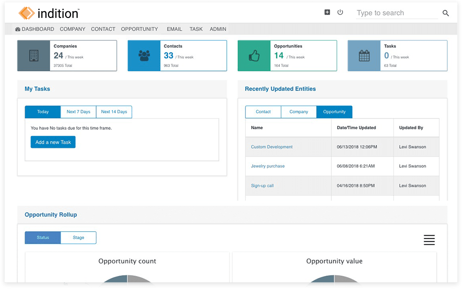The width and height of the screenshot is (463, 292).
Task: Select the Status rollup tab
Action: click(43, 238)
